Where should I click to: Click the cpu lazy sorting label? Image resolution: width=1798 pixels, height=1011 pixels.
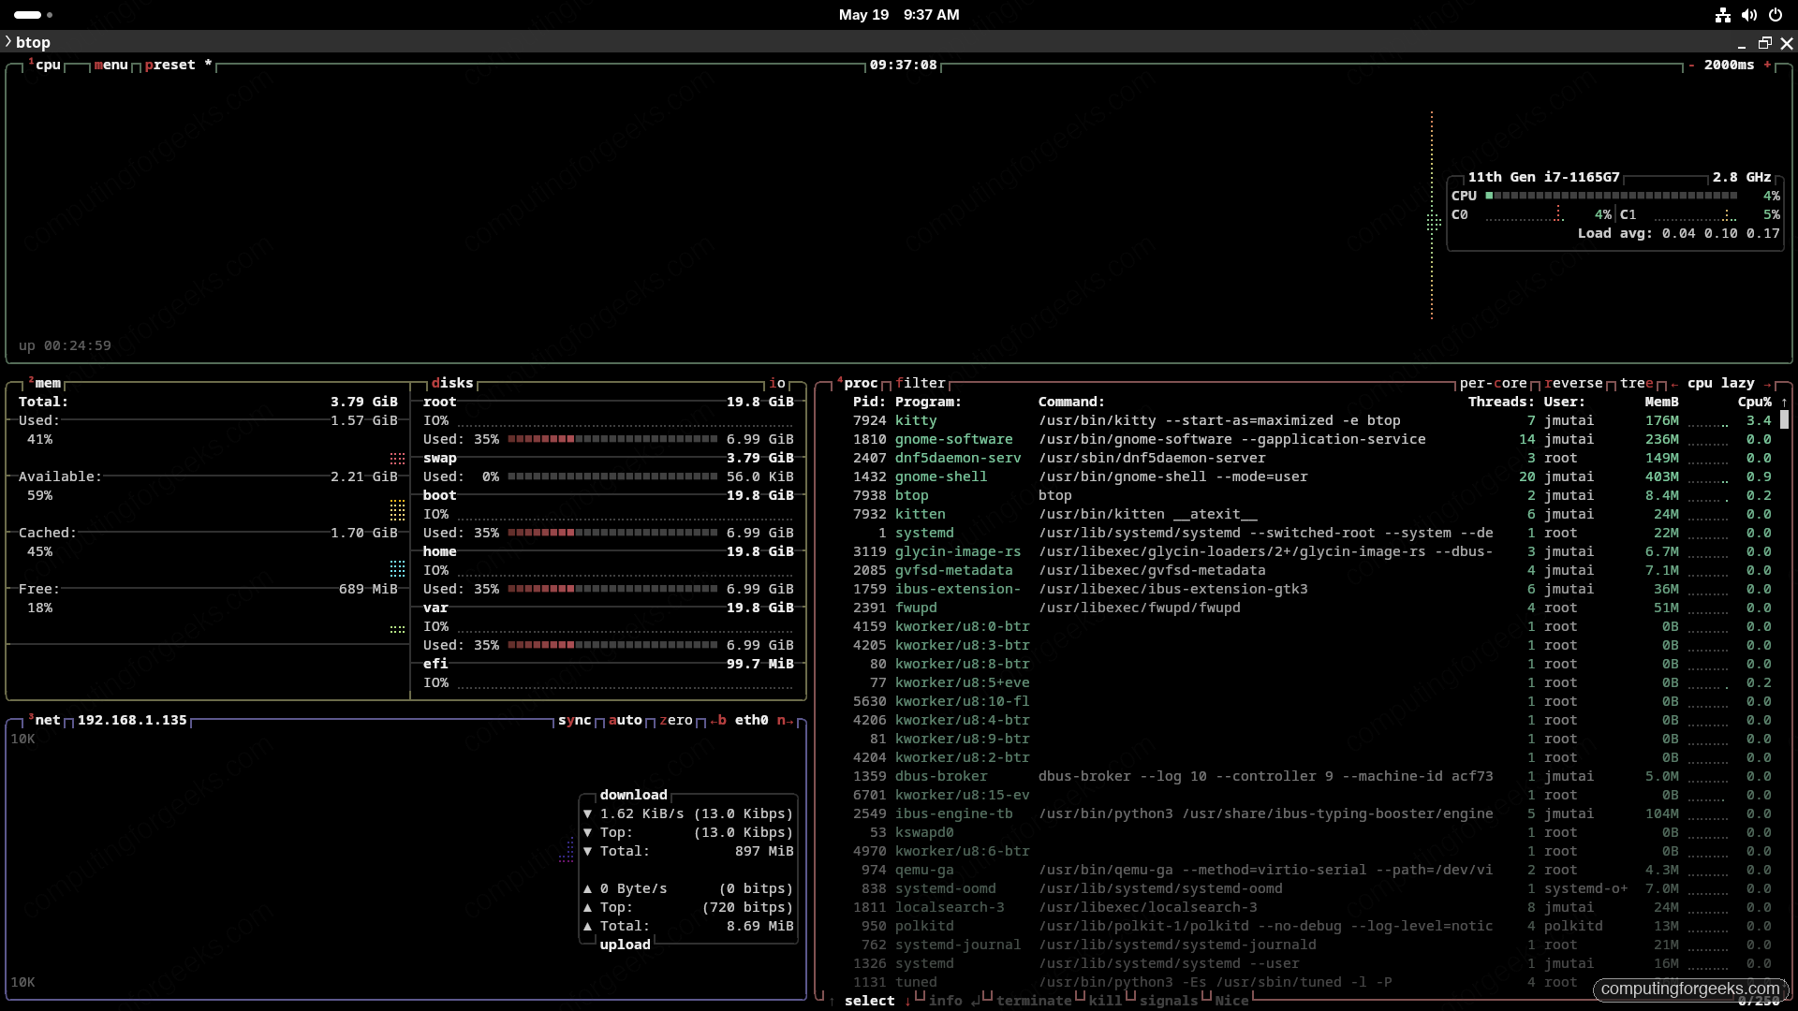[x=1721, y=383]
